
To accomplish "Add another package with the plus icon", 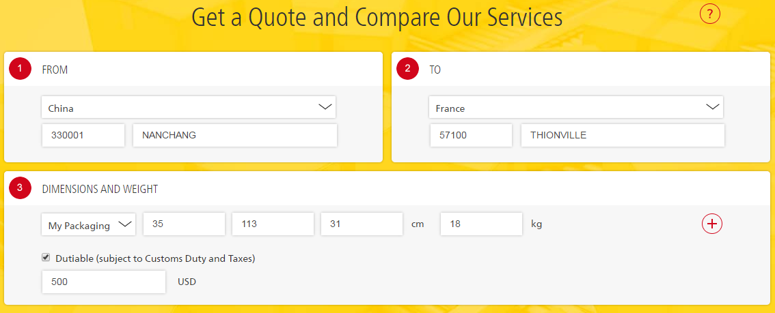I will pos(712,224).
